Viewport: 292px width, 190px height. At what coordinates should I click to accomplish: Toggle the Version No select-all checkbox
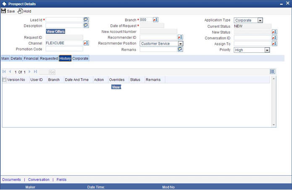(x=4, y=80)
